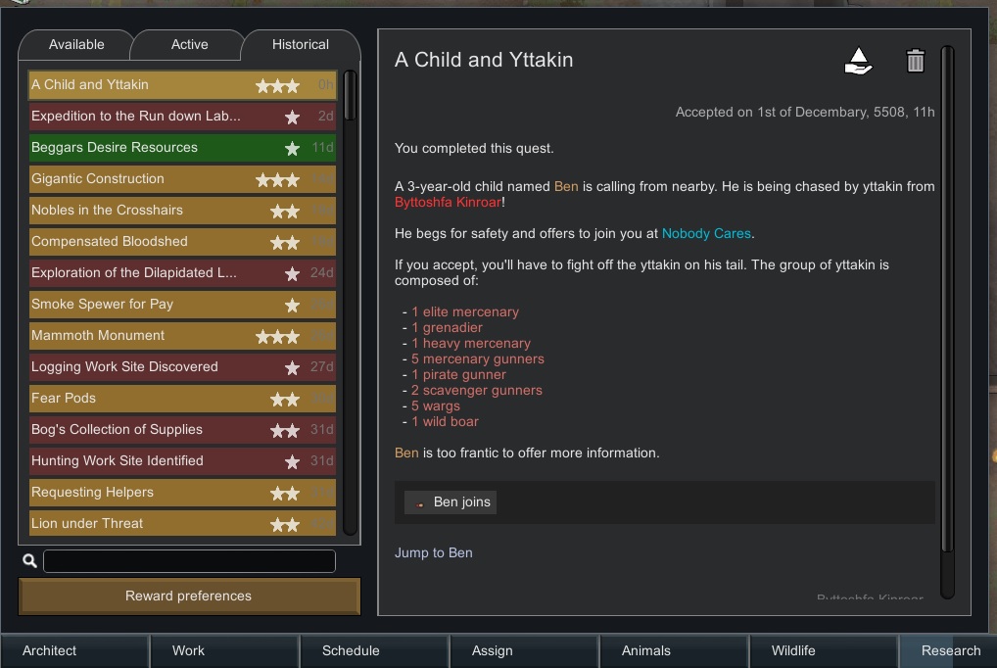
Task: Open the Architect menu
Action: (50, 650)
